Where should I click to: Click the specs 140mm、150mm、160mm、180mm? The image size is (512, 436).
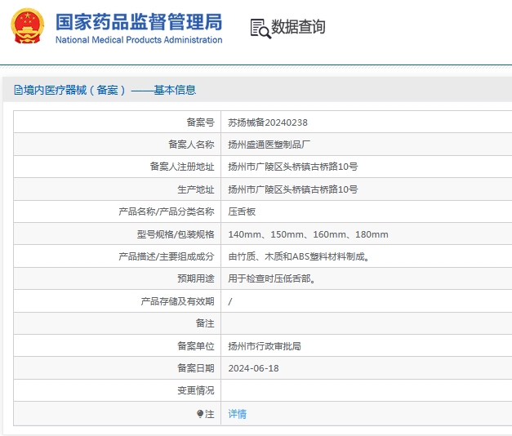point(308,234)
